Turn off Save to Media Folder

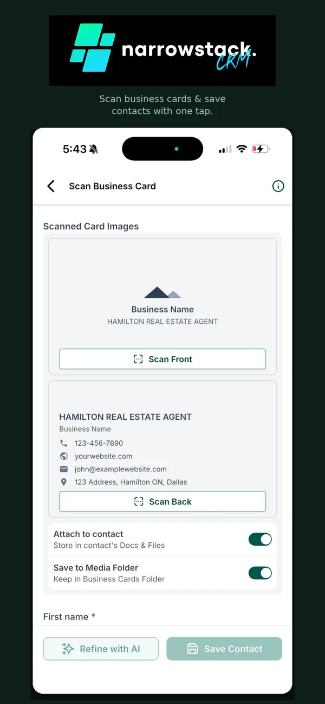click(261, 573)
